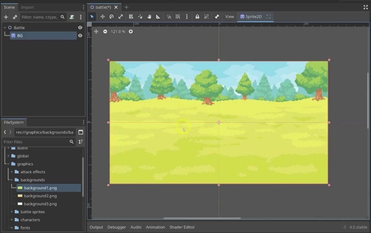Image resolution: width=371 pixels, height=233 pixels.
Task: Click the FileSystem tree scrollbar
Action: point(83,177)
